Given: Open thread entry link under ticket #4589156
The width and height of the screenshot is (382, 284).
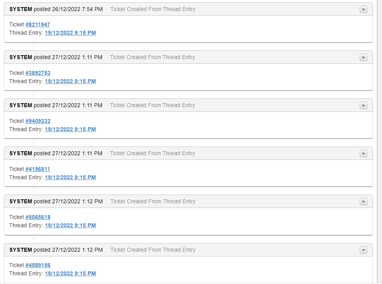Looking at the screenshot, I should (x=70, y=273).
